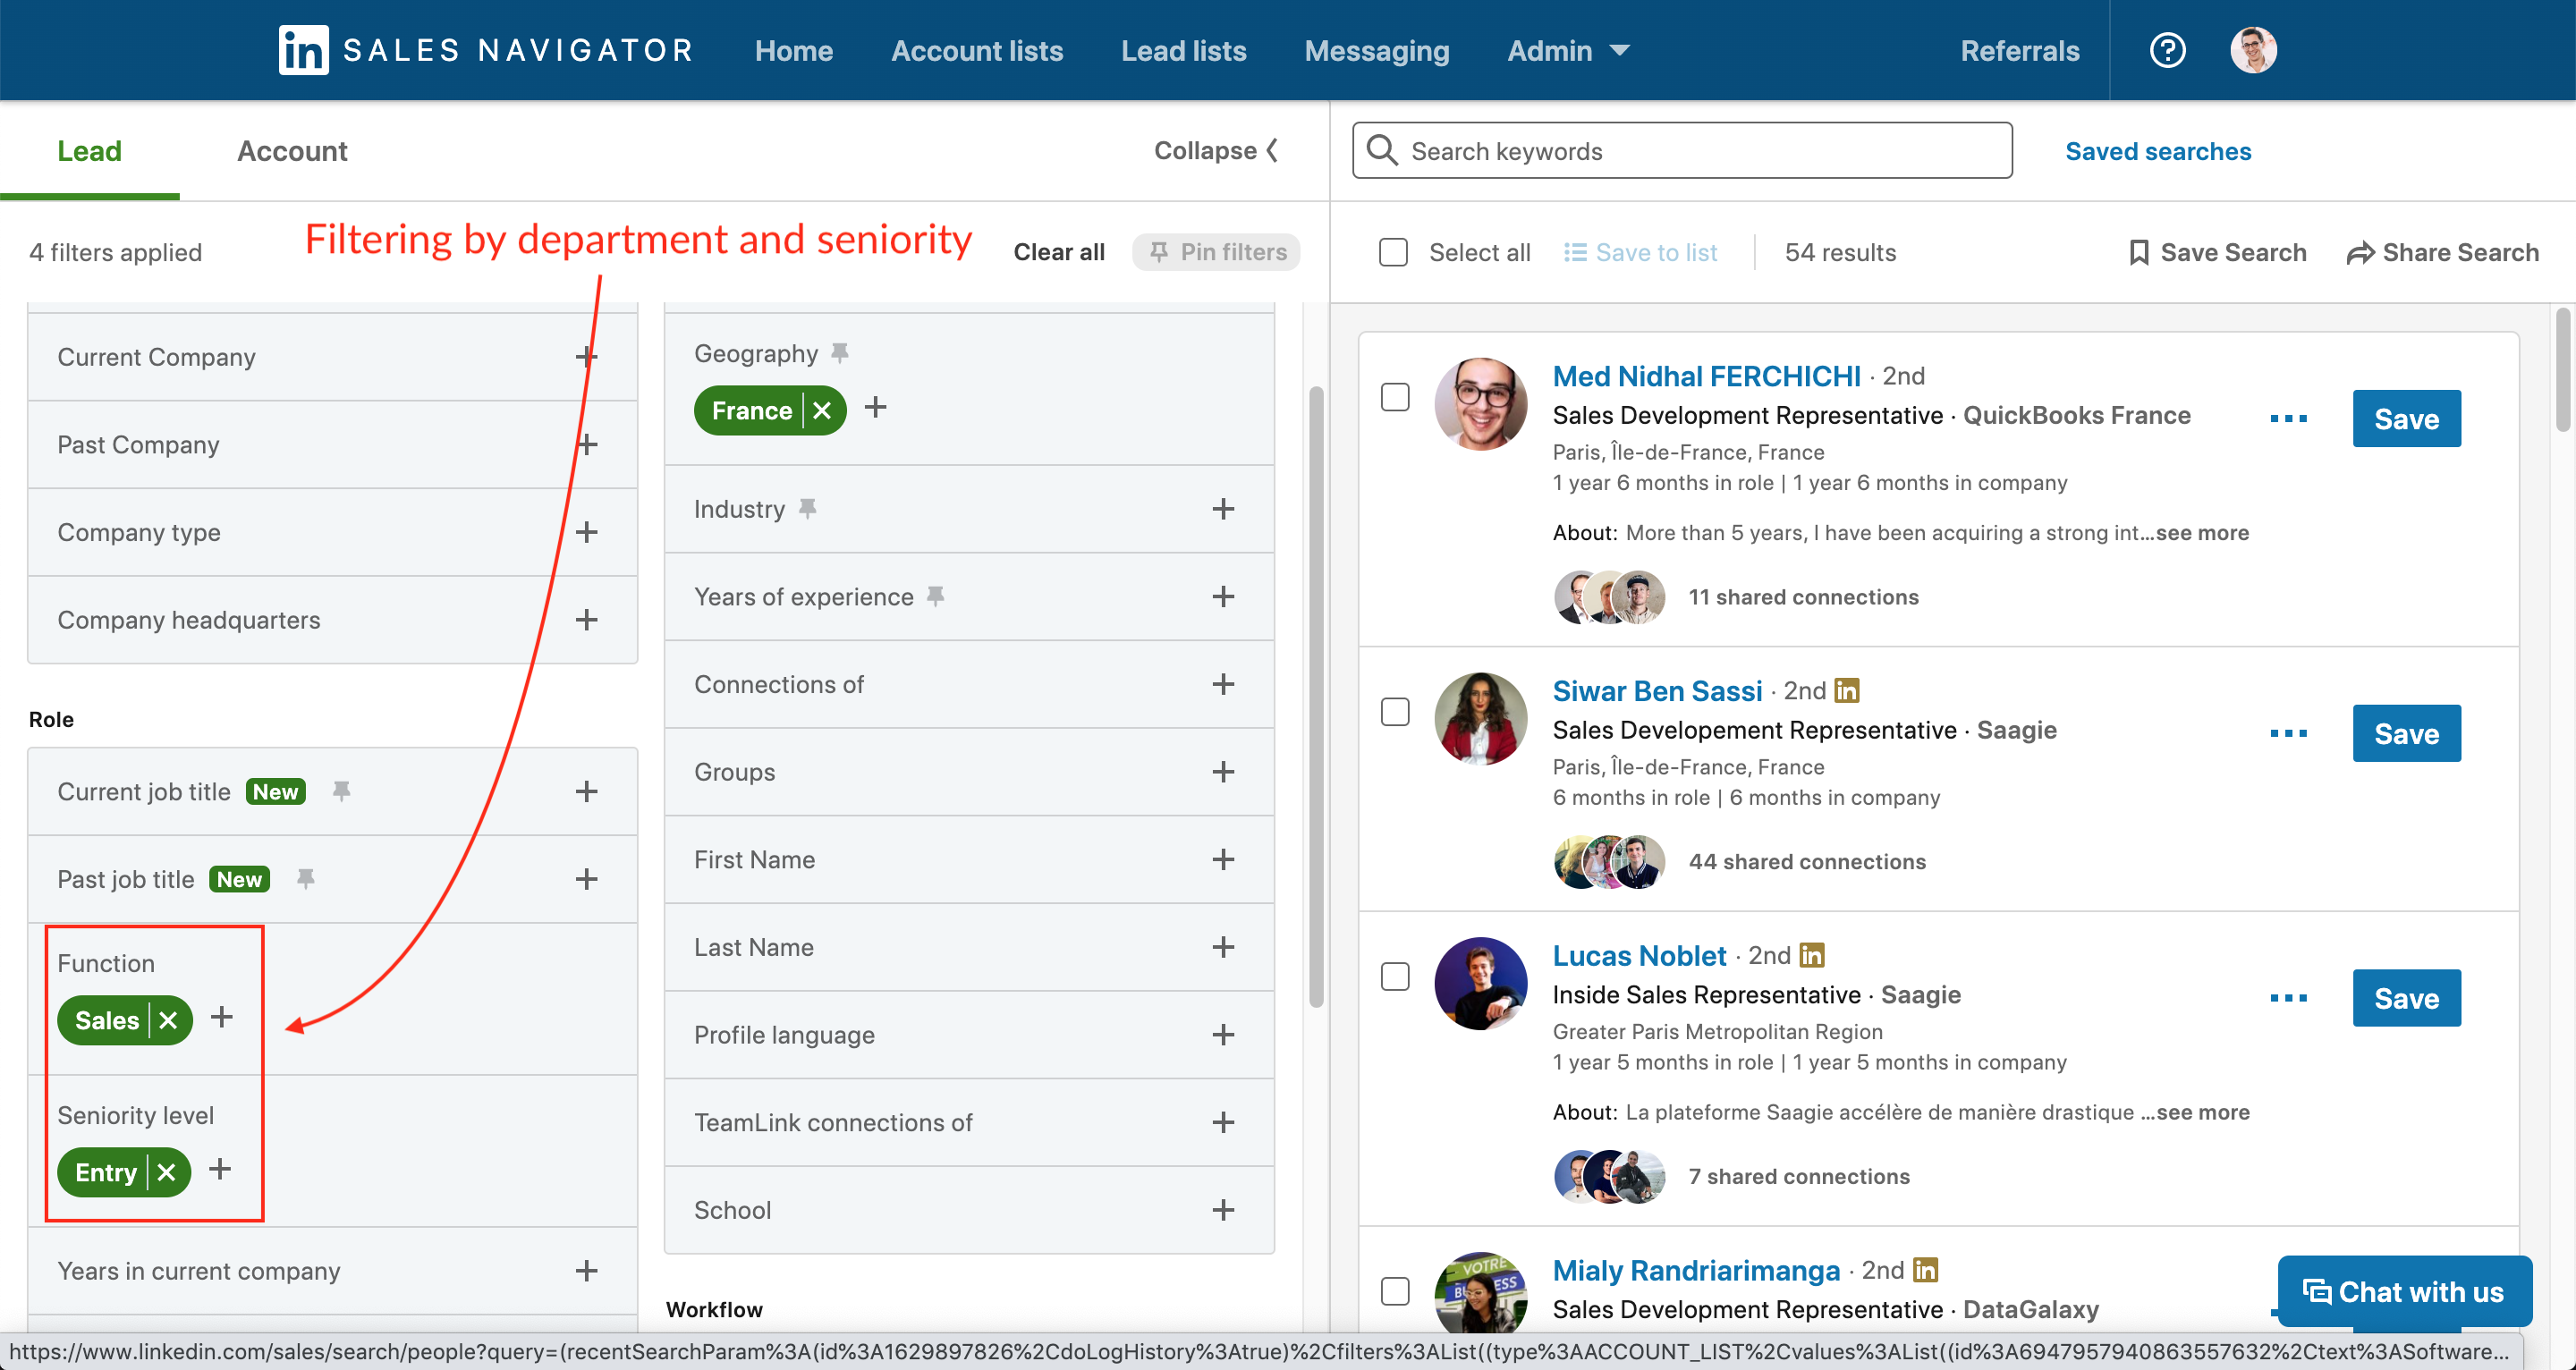Click the three-dot menu for Lucas Noblet

point(2288,997)
